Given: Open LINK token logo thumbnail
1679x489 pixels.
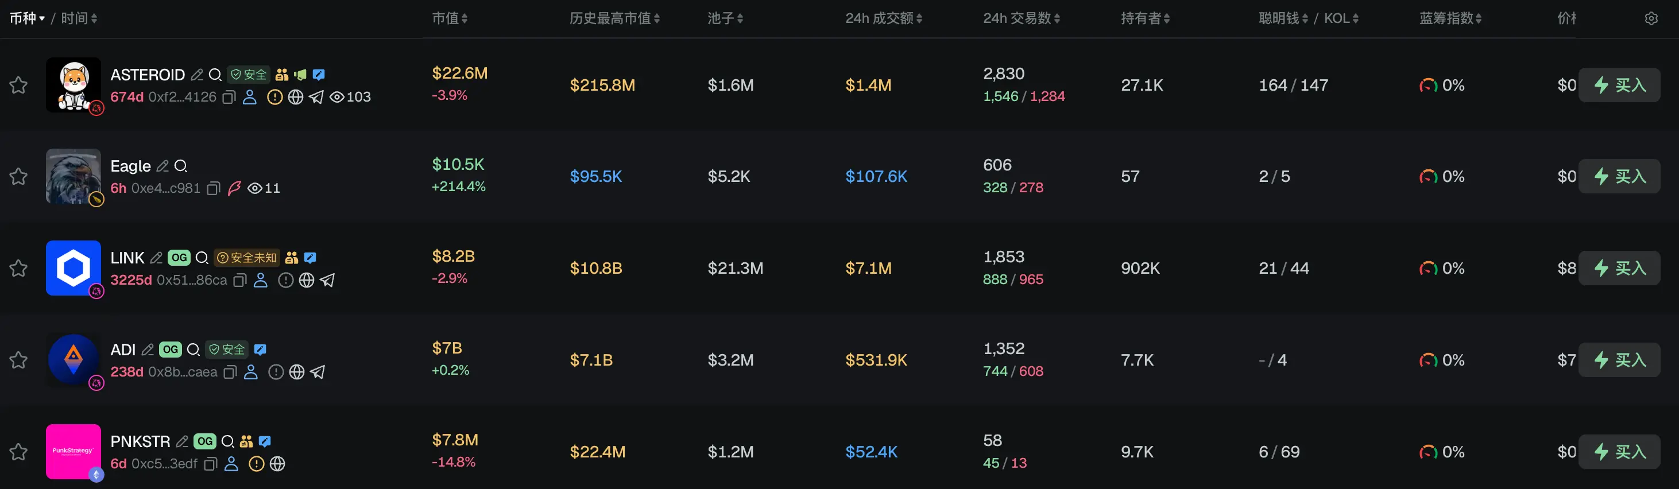Looking at the screenshot, I should coord(73,267).
